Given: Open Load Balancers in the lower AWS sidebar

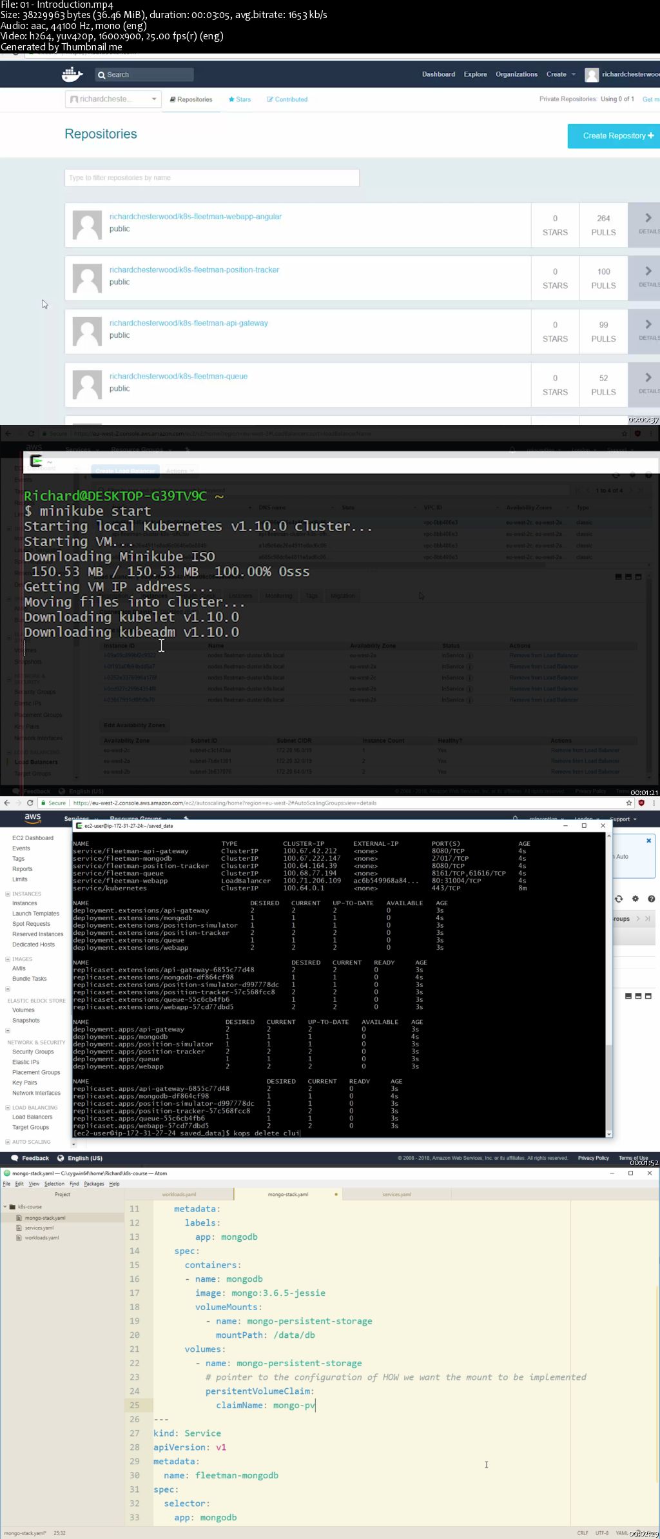Looking at the screenshot, I should 32,1117.
